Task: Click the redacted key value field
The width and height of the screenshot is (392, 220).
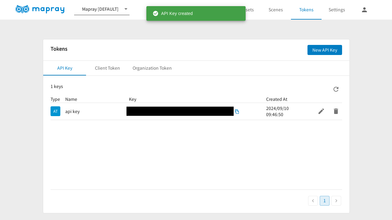Action: [180, 111]
